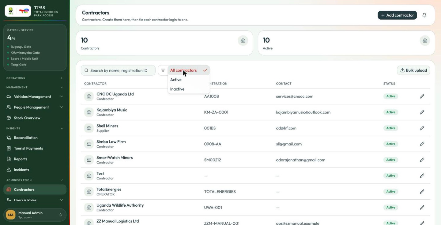Click Active badge for Shell Miners
441x225 pixels.
(x=391, y=128)
